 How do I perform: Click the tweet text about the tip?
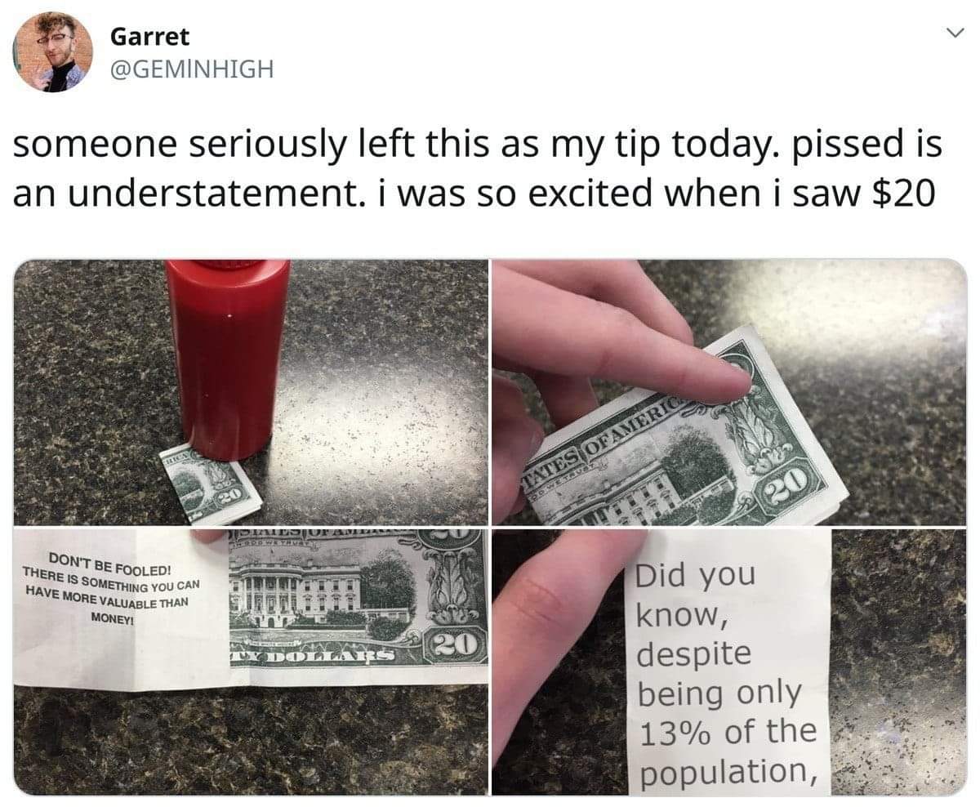point(476,170)
